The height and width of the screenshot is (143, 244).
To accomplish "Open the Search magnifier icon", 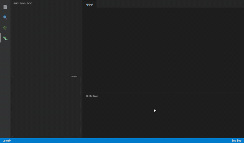I will click(x=5, y=17).
